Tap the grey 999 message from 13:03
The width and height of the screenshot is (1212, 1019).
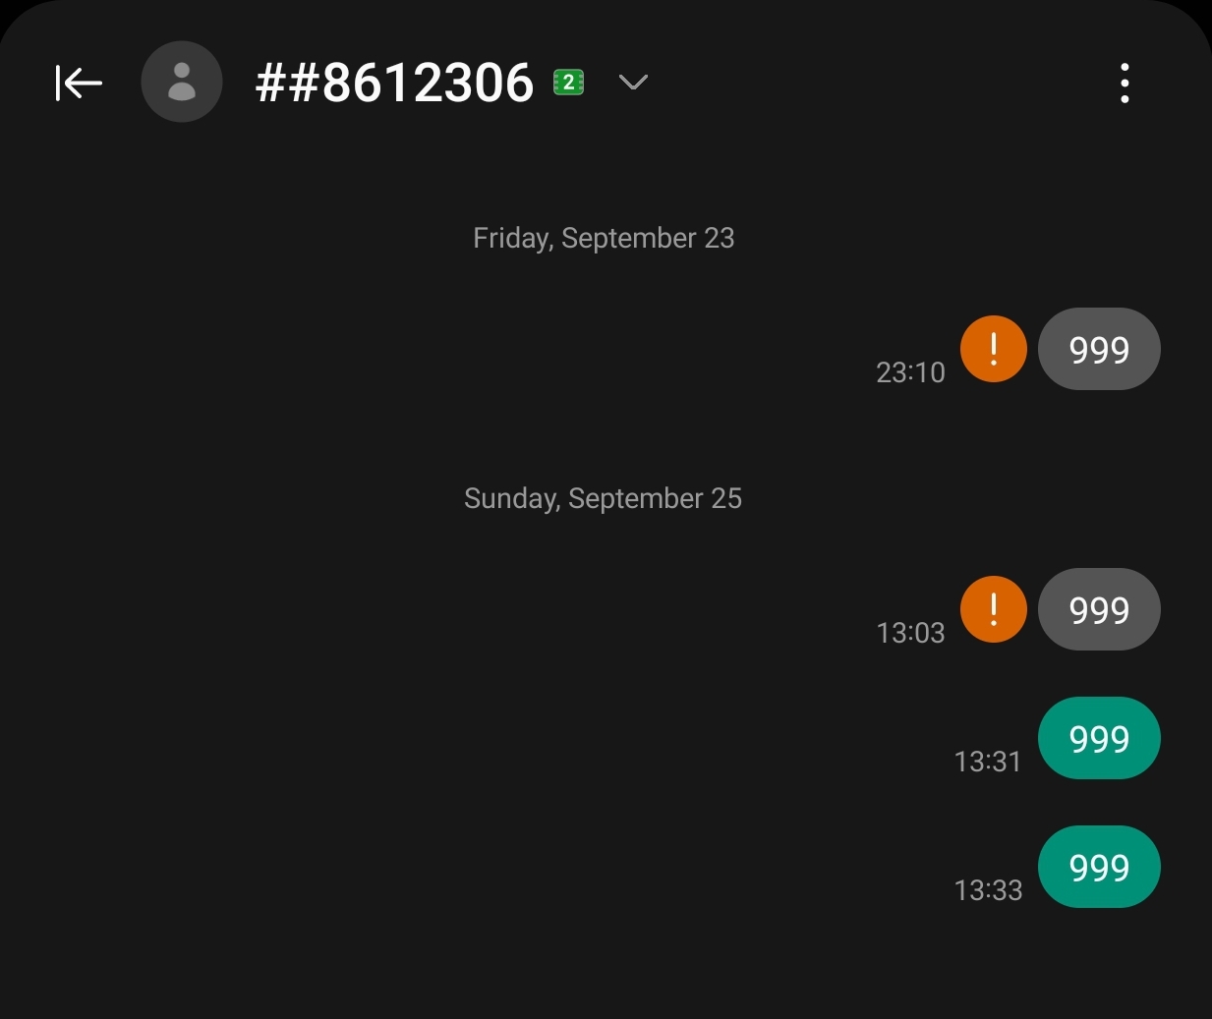1099,609
